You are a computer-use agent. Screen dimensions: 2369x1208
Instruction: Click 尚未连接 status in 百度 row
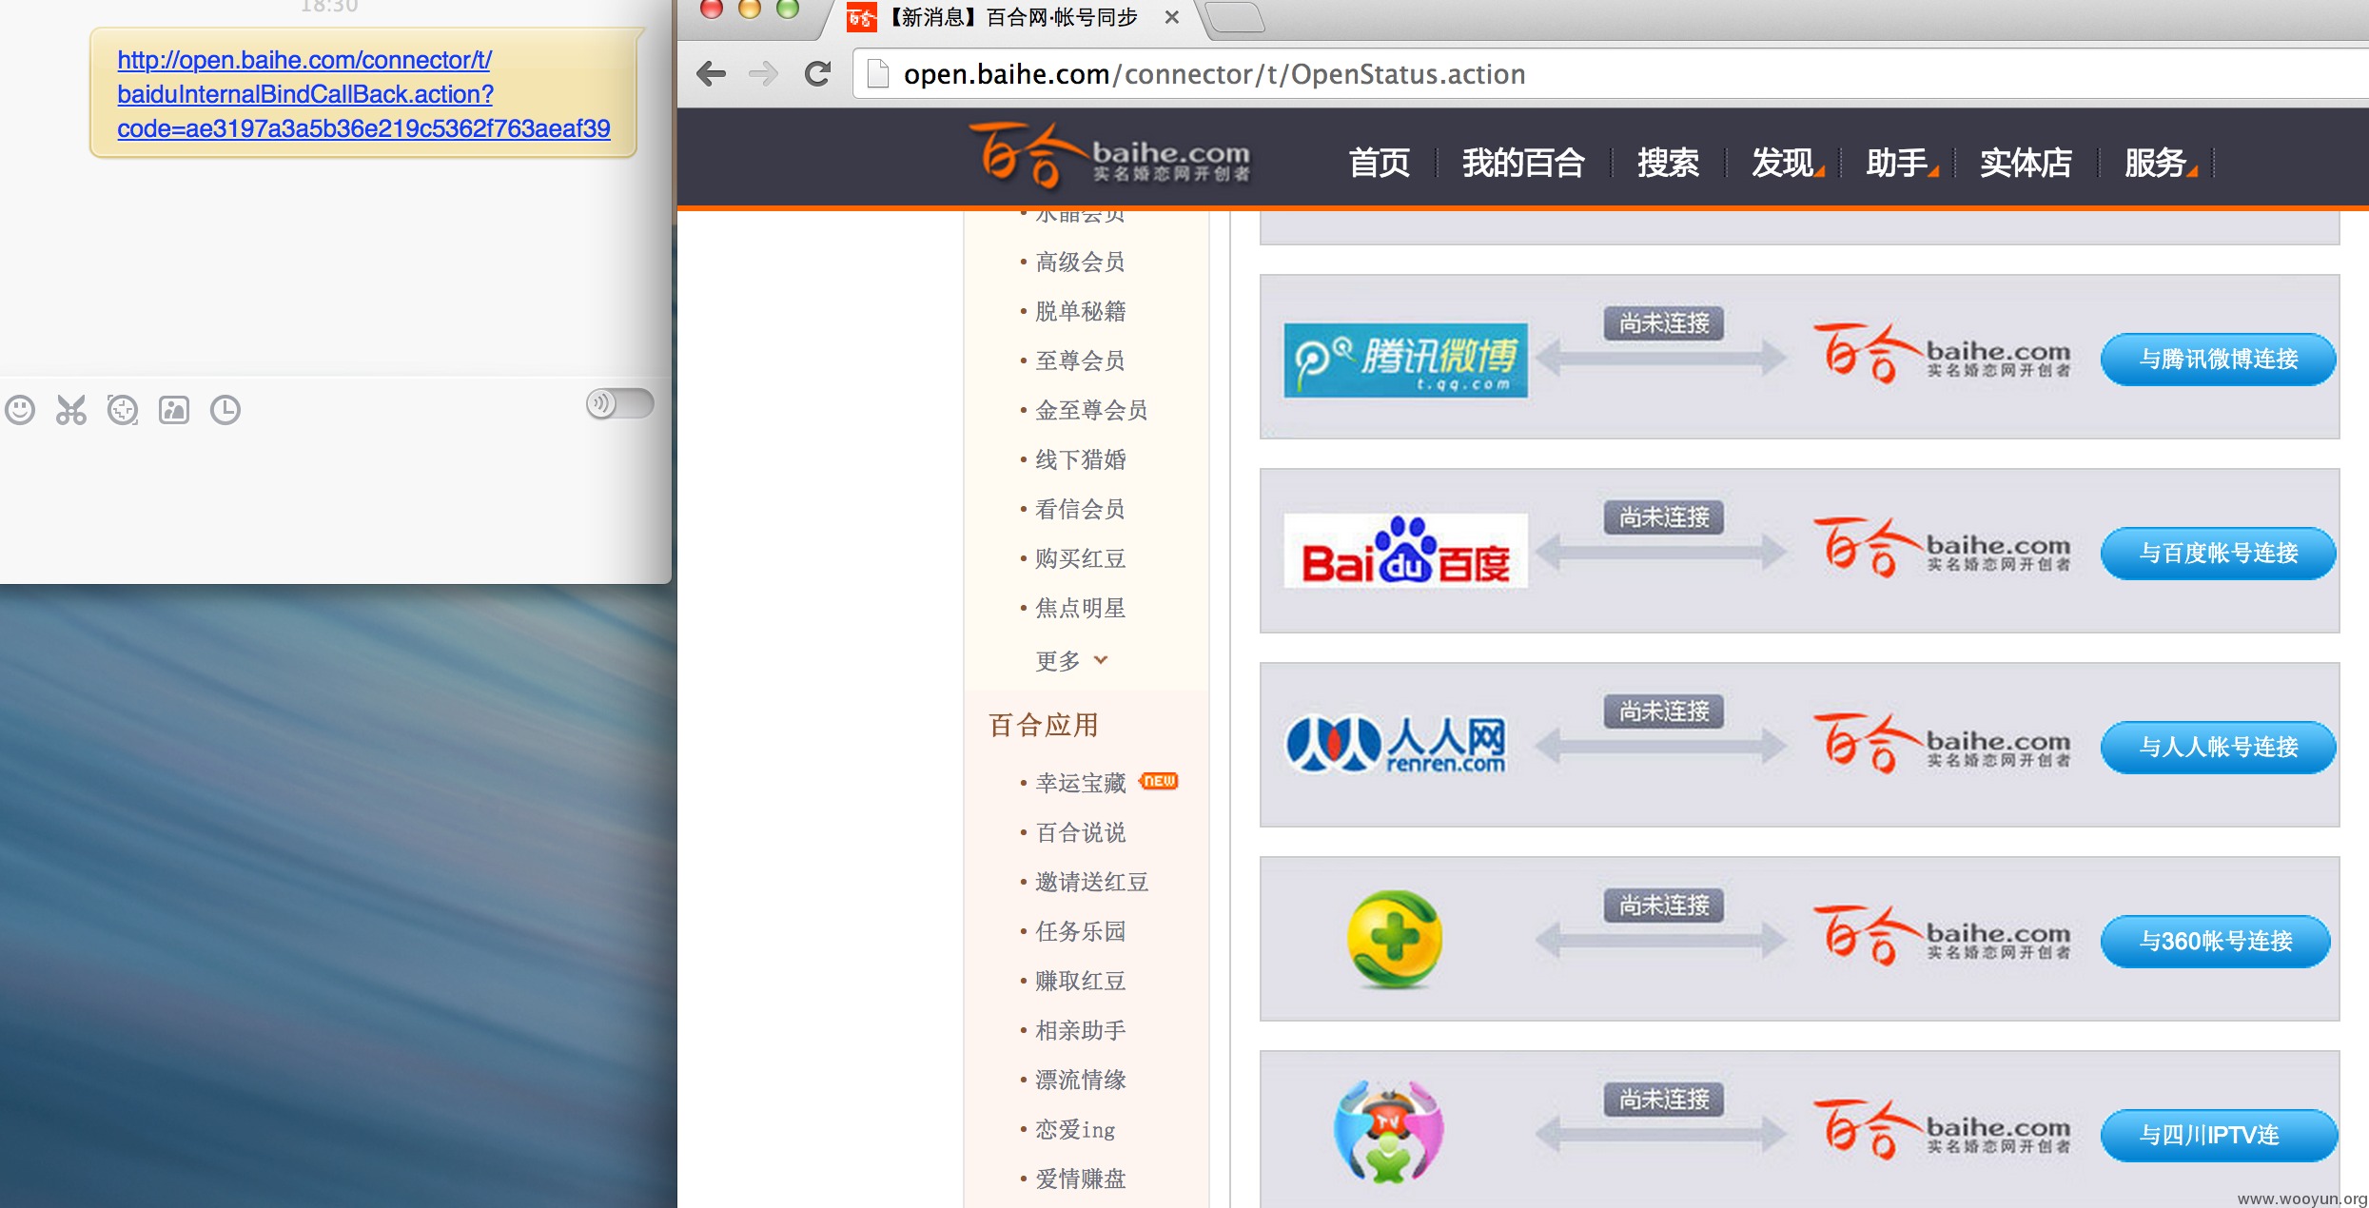pos(1664,517)
